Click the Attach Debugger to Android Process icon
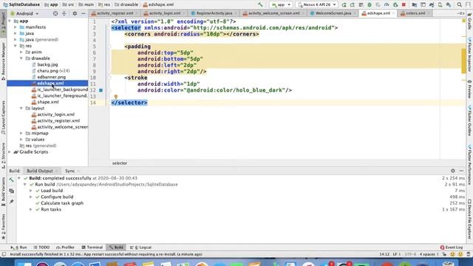Screen dimensions: 473x266 pyautogui.click(x=395, y=4)
